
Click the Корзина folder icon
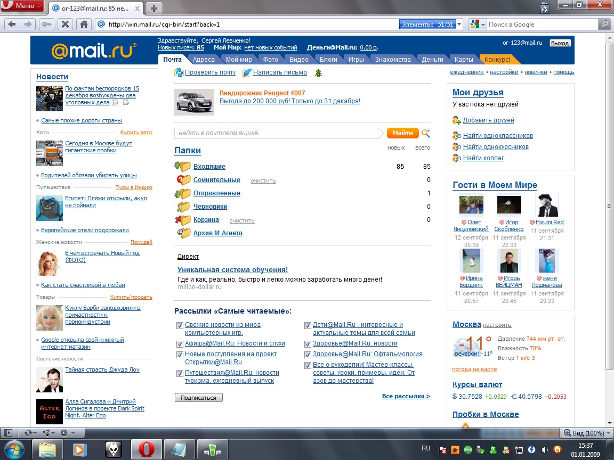coord(182,220)
